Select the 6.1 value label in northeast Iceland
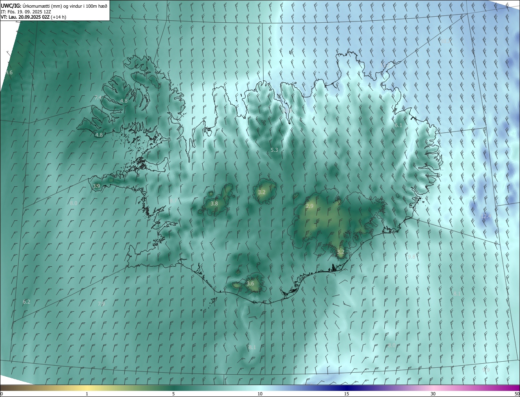The height and width of the screenshot is (397, 520). [398, 125]
